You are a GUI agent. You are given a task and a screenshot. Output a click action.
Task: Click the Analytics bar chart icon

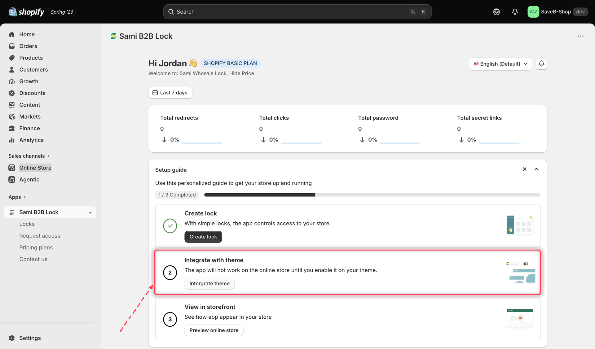(12, 140)
